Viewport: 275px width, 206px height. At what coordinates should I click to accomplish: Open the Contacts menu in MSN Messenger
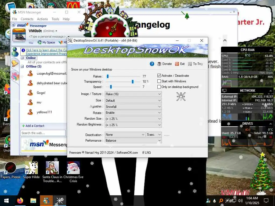pyautogui.click(x=27, y=19)
